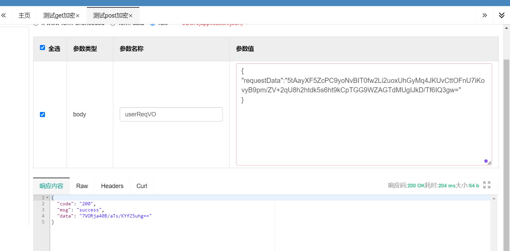Click the "msg": "success" response line
Screen dimensions: 510x251
tap(80, 210)
